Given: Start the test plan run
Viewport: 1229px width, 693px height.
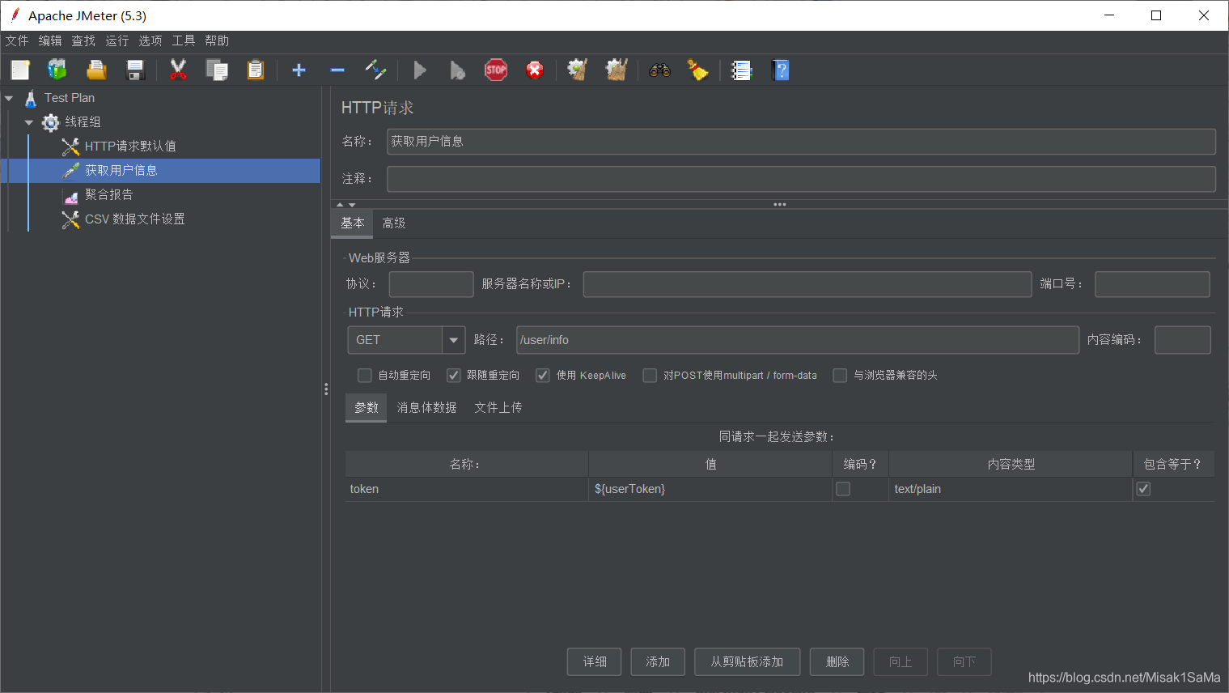Looking at the screenshot, I should coord(420,70).
